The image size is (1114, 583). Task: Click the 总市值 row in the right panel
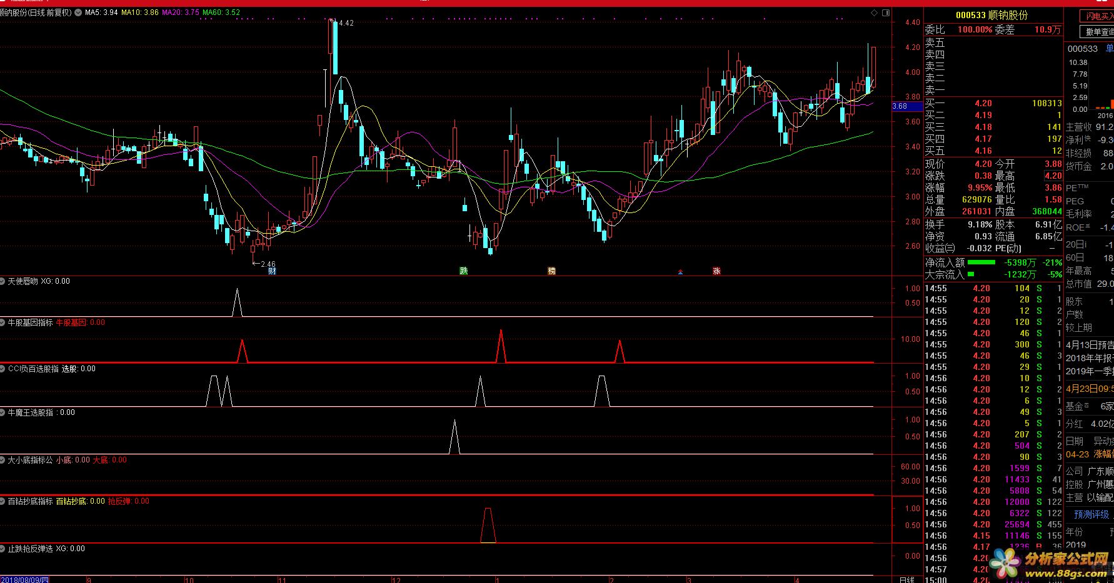point(1090,284)
